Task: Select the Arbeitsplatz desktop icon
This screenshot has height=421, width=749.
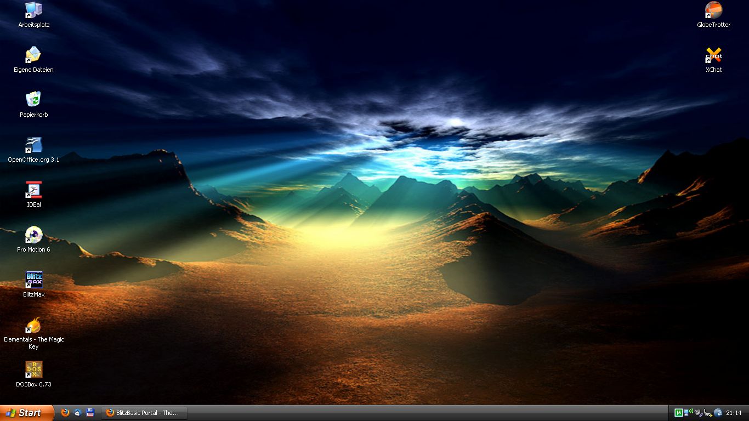Action: pos(33,10)
